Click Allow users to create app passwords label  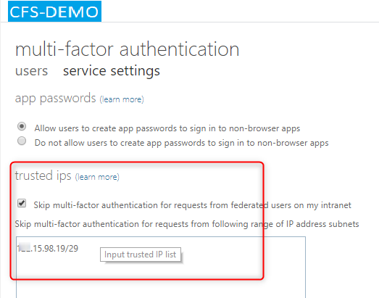[x=167, y=128]
